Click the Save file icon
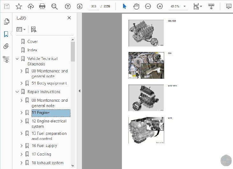This screenshot has width=233, height=169. click(x=7, y=6)
